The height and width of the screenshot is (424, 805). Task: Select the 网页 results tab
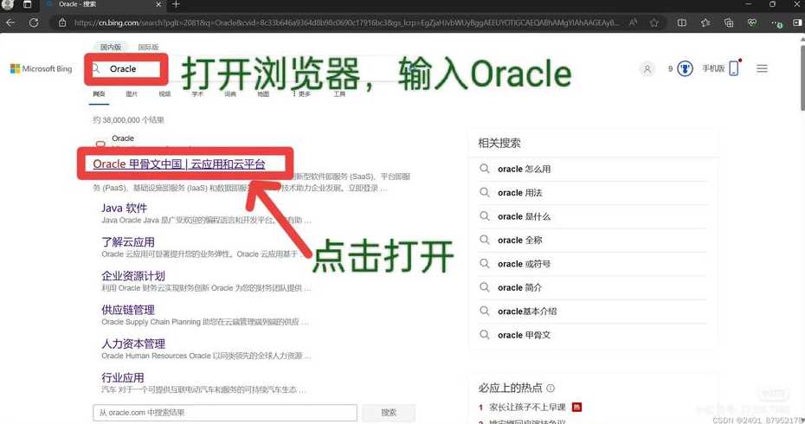click(99, 94)
